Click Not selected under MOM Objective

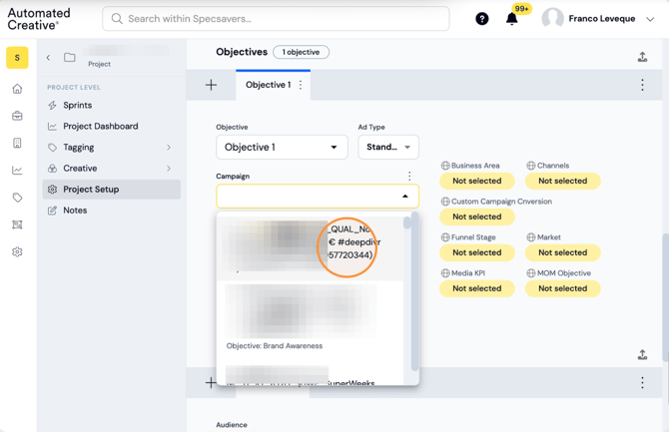(563, 288)
